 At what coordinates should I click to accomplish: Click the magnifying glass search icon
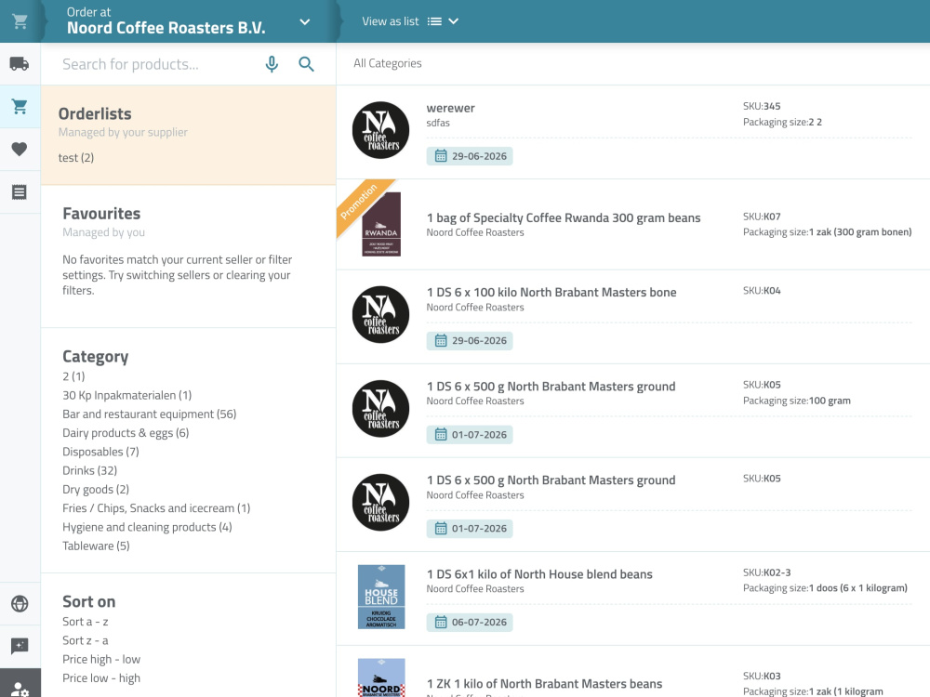(x=306, y=64)
